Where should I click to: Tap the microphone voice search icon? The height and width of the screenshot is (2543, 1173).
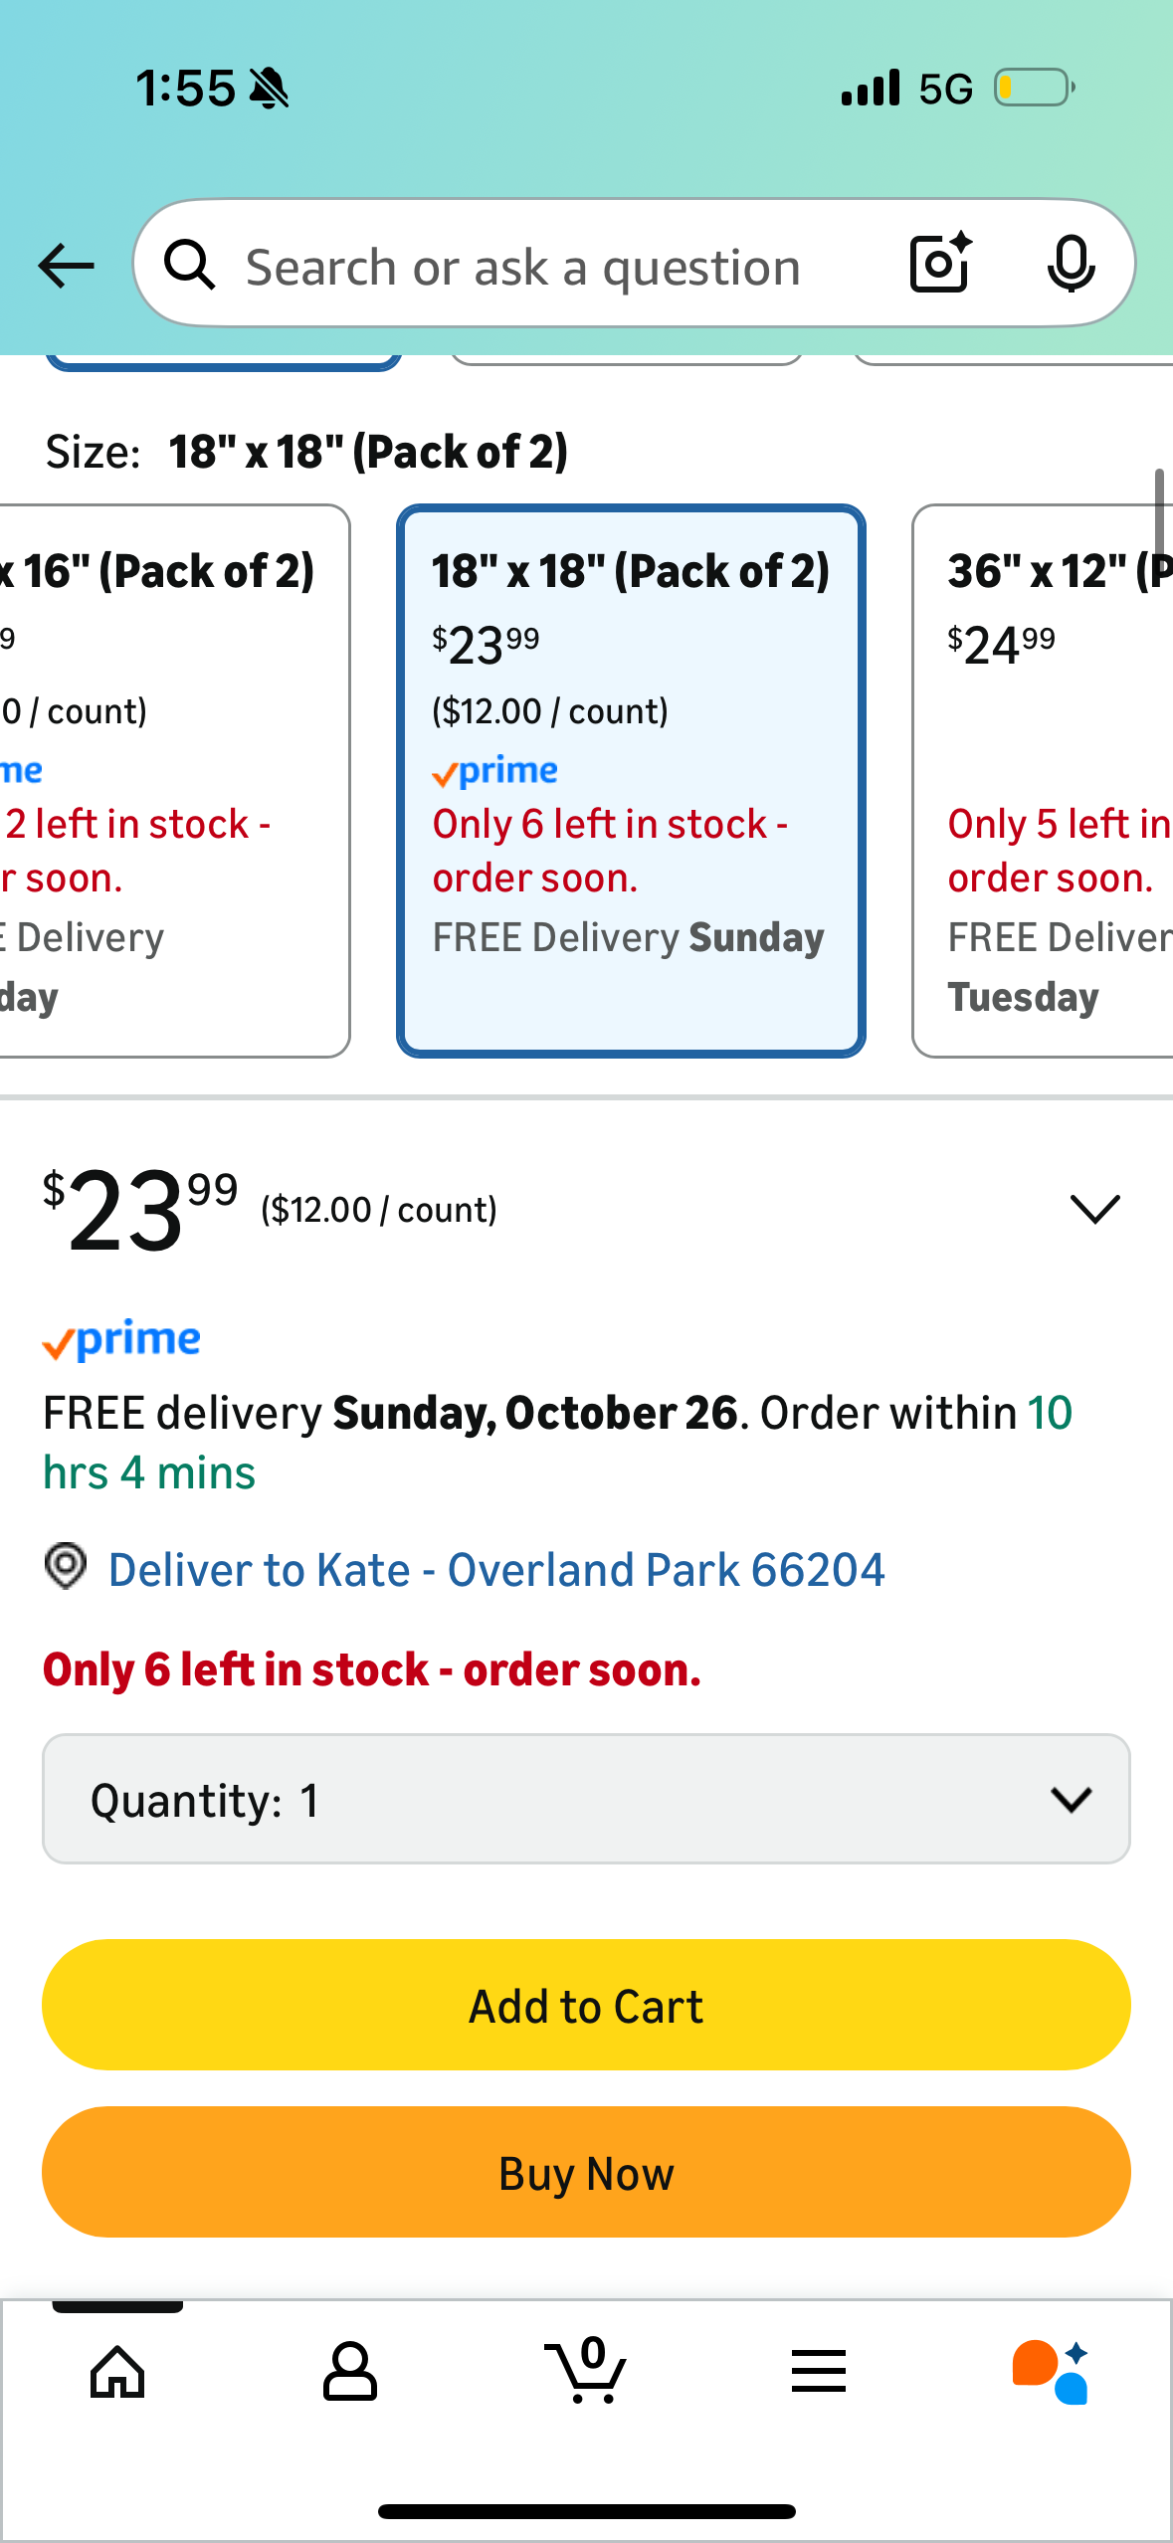(x=1071, y=264)
